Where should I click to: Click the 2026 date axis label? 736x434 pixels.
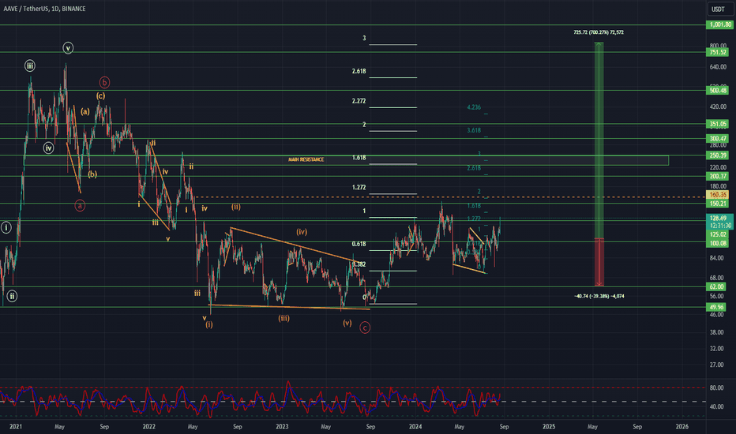pos(682,426)
